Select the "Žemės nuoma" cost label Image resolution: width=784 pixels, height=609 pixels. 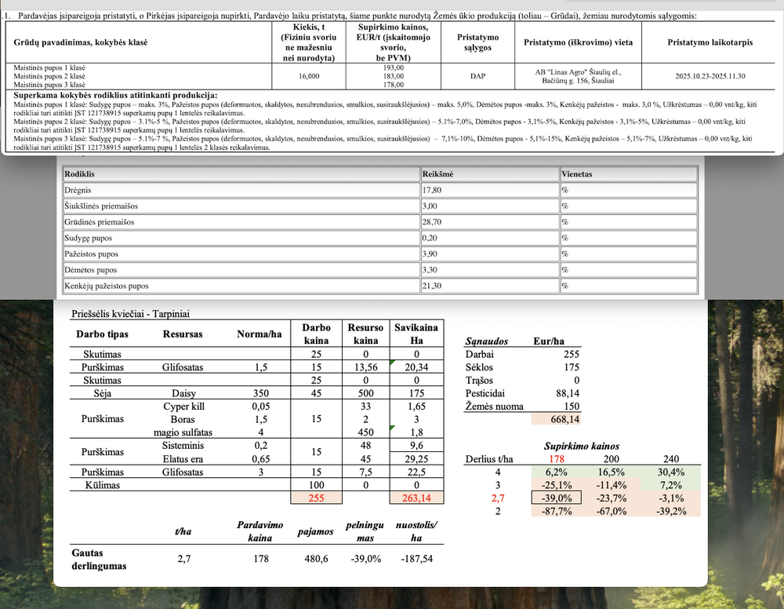pos(495,407)
